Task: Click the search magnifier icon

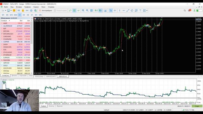Action: (185, 10)
